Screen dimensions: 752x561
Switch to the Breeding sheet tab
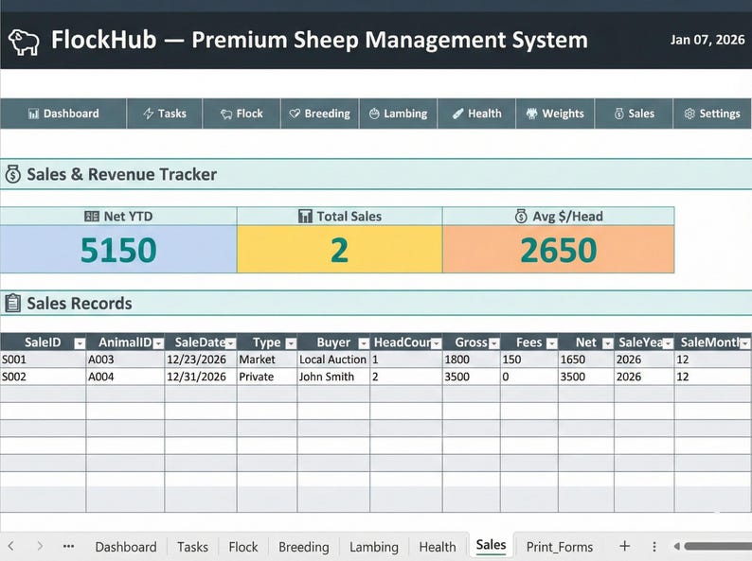[304, 547]
